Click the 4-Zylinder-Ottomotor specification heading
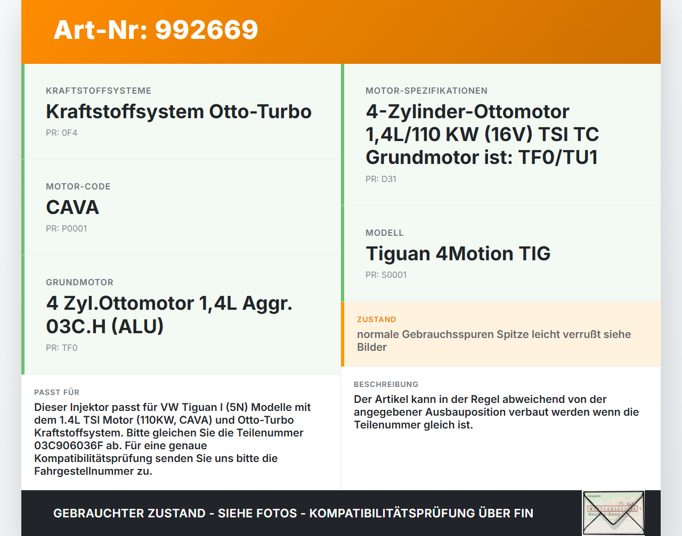Viewport: 682px width, 536px height. pos(482,134)
